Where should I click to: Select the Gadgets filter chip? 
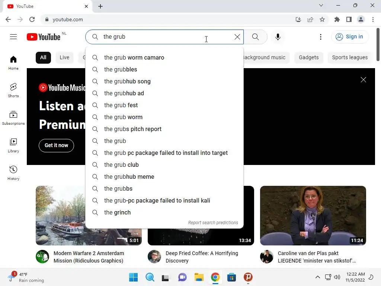(x=308, y=58)
